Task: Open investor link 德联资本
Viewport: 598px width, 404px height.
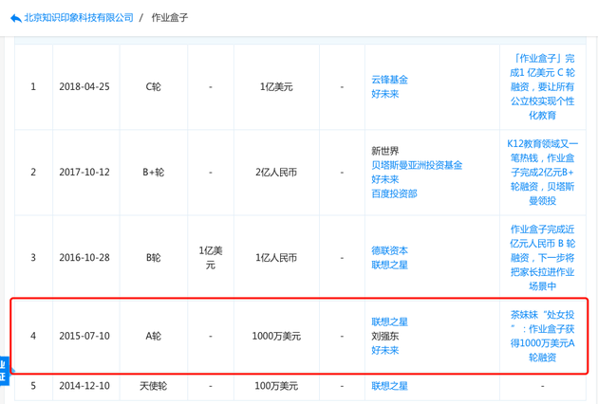Action: click(389, 250)
